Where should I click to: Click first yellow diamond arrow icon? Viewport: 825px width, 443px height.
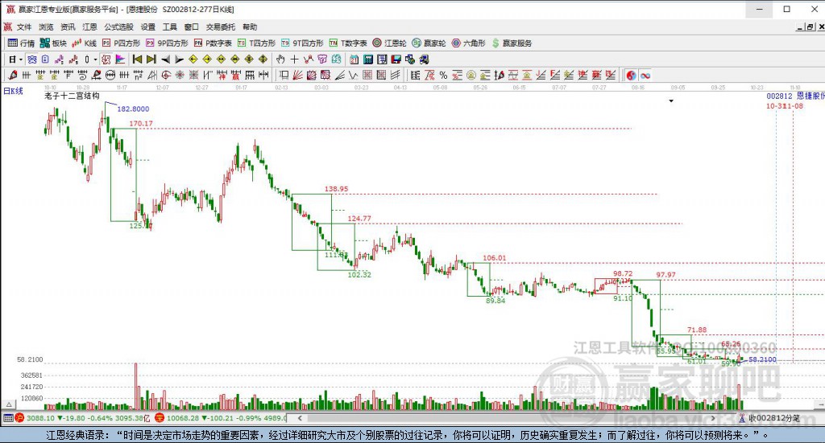click(193, 59)
